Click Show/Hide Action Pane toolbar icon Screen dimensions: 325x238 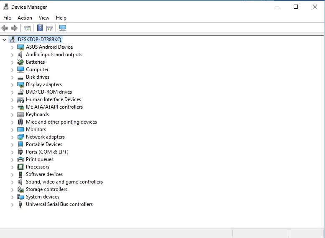pos(50,28)
